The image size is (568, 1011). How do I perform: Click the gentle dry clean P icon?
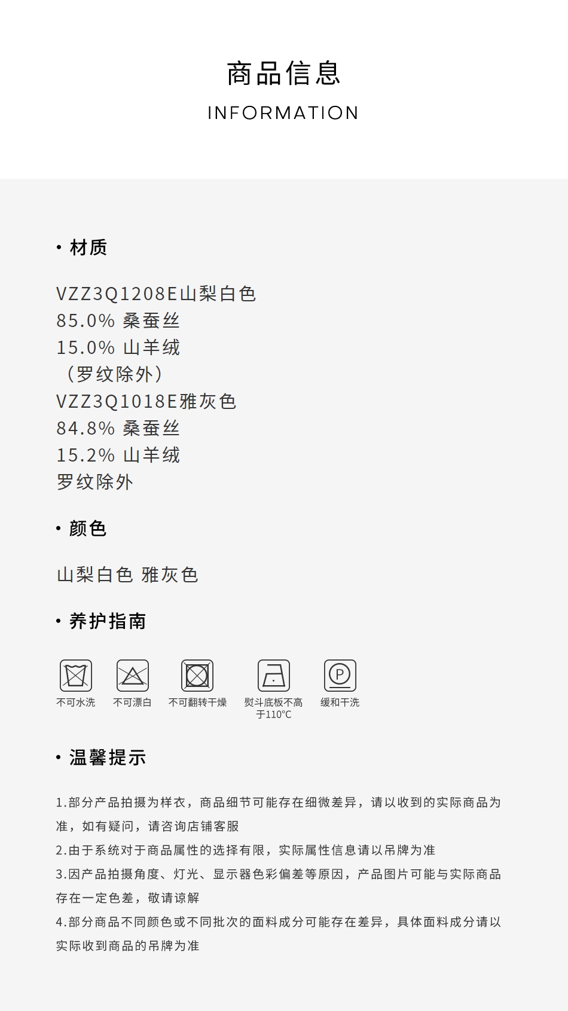(340, 676)
